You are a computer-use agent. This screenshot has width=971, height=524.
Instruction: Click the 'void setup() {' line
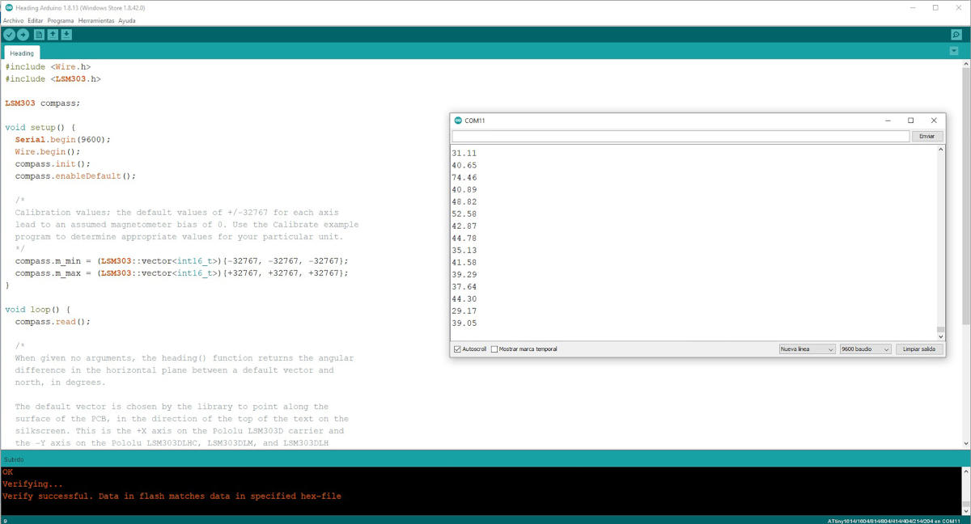[40, 128]
